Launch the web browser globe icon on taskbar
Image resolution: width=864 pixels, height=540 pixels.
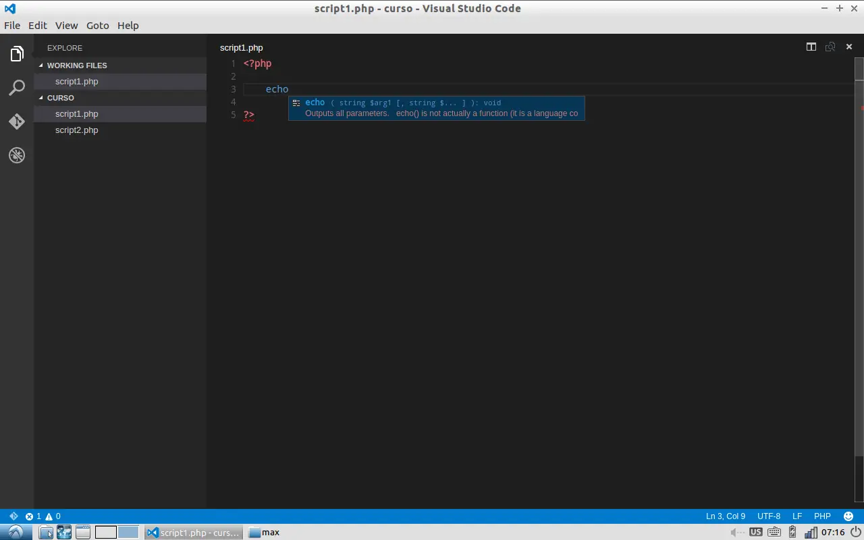pos(64,532)
